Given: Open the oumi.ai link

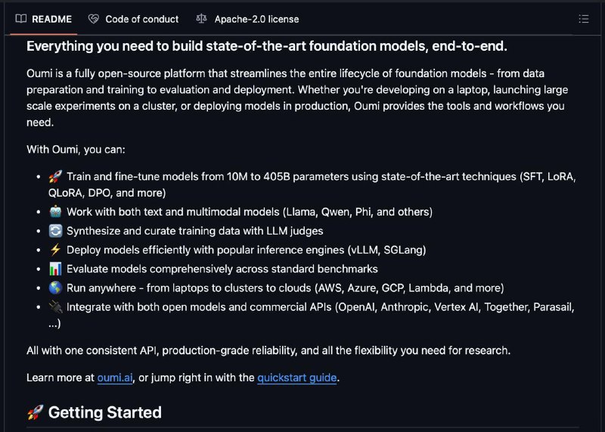Looking at the screenshot, I should pos(115,378).
